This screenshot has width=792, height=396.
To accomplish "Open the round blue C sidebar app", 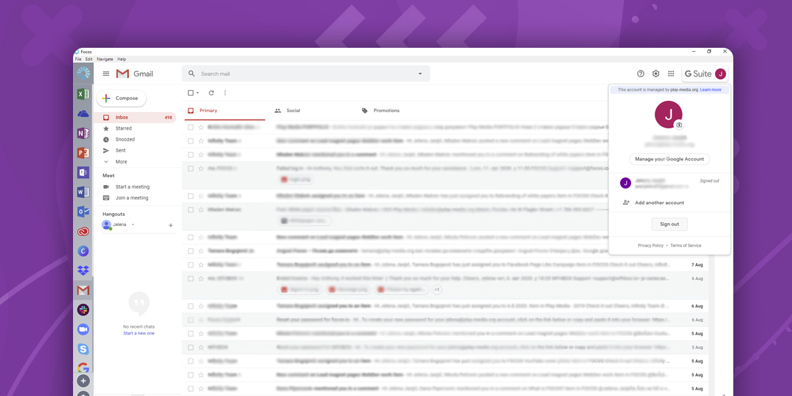I will 83,251.
